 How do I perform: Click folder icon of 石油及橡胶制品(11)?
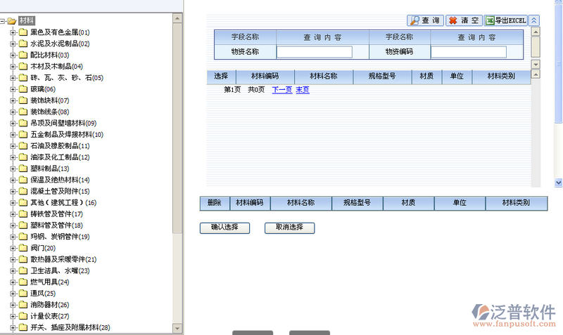point(23,146)
